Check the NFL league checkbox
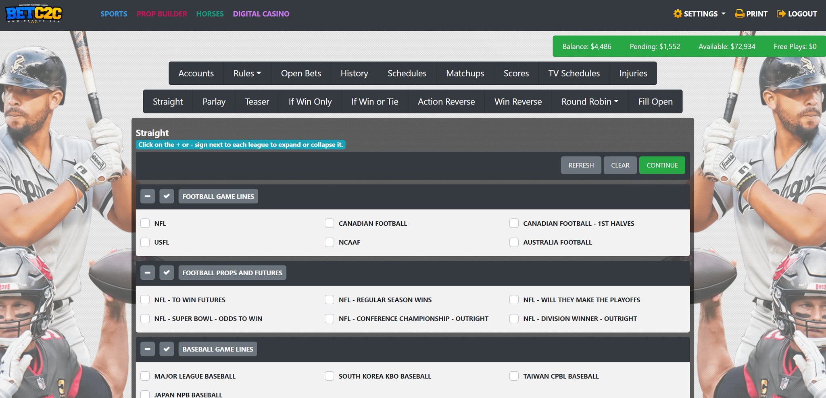Screen dimensions: 826x398 pyautogui.click(x=145, y=223)
